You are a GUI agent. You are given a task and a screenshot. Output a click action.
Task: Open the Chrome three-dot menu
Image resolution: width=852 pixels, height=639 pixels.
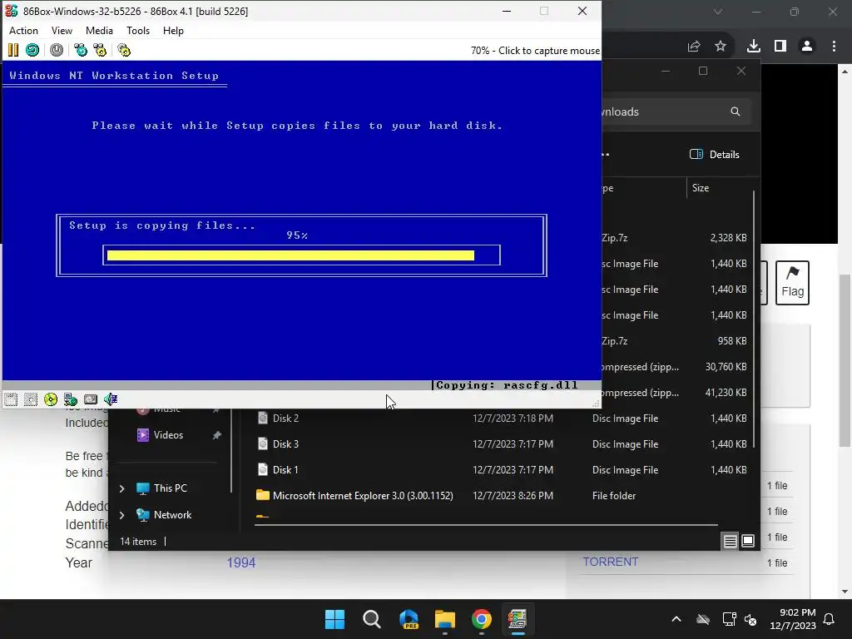834,47
